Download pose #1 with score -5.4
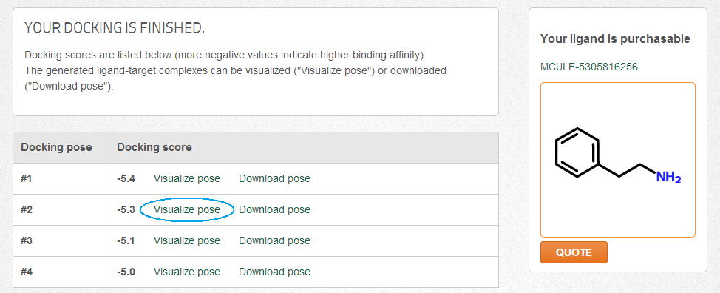720x293 pixels. [x=274, y=178]
